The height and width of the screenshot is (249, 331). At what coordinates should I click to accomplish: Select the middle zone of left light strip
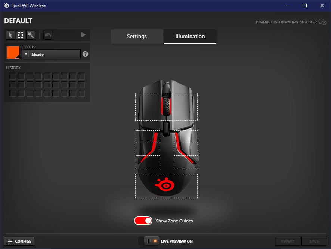(x=148, y=149)
